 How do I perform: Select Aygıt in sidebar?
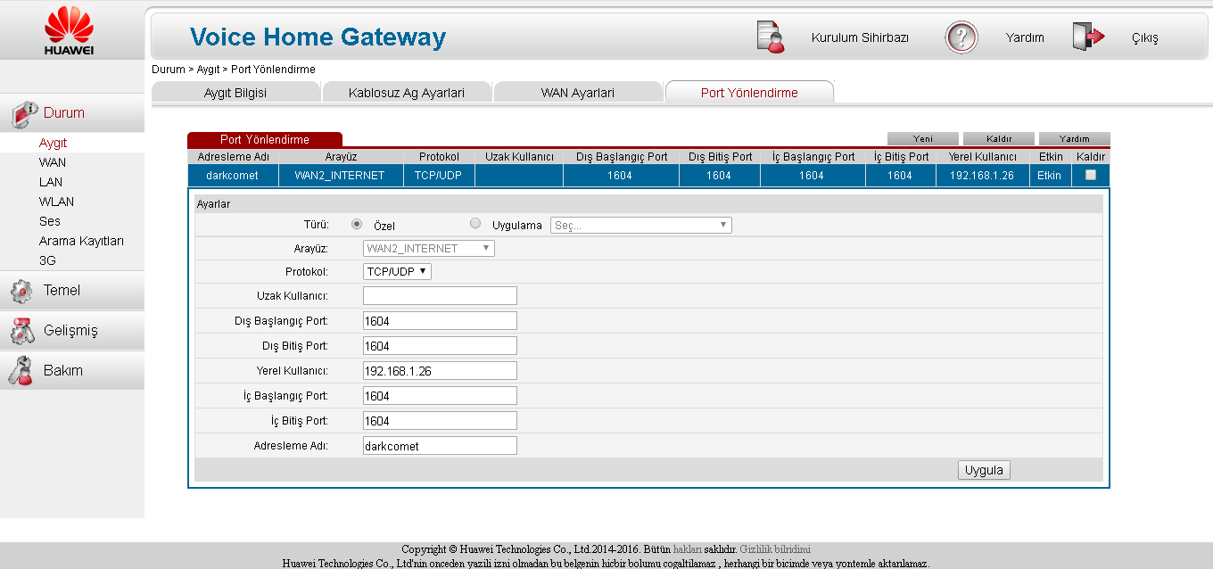coord(54,143)
